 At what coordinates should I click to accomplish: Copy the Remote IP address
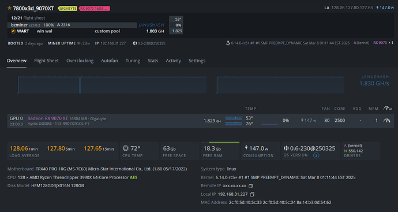[x=250, y=186]
